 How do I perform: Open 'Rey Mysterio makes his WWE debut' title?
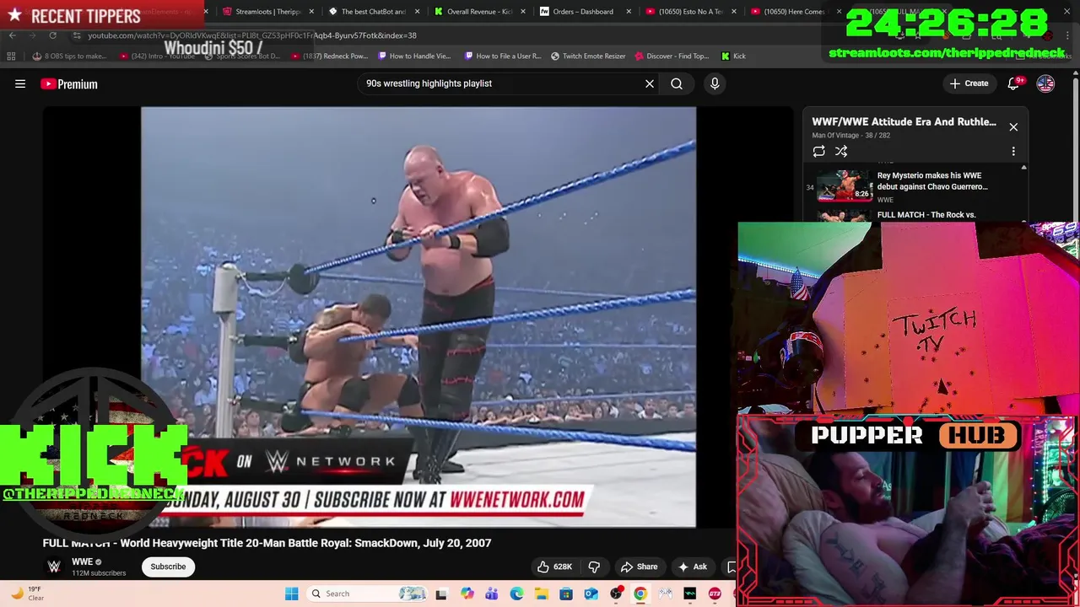931,181
